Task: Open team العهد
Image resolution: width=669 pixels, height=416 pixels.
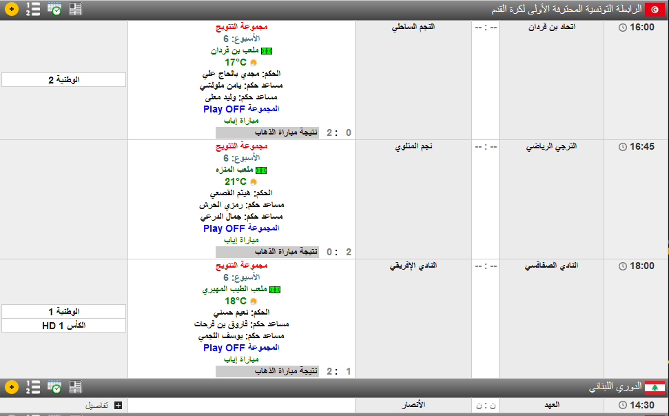Action: click(552, 405)
